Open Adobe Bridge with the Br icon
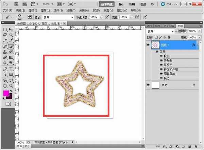The width and height of the screenshot is (204, 150). [x=16, y=4]
